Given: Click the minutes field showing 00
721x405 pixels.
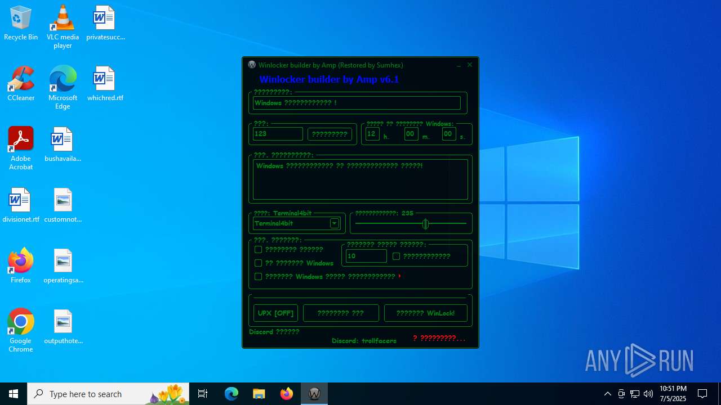Looking at the screenshot, I should [x=411, y=134].
